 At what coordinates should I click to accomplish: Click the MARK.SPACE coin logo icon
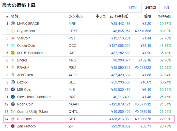(x=13, y=24)
